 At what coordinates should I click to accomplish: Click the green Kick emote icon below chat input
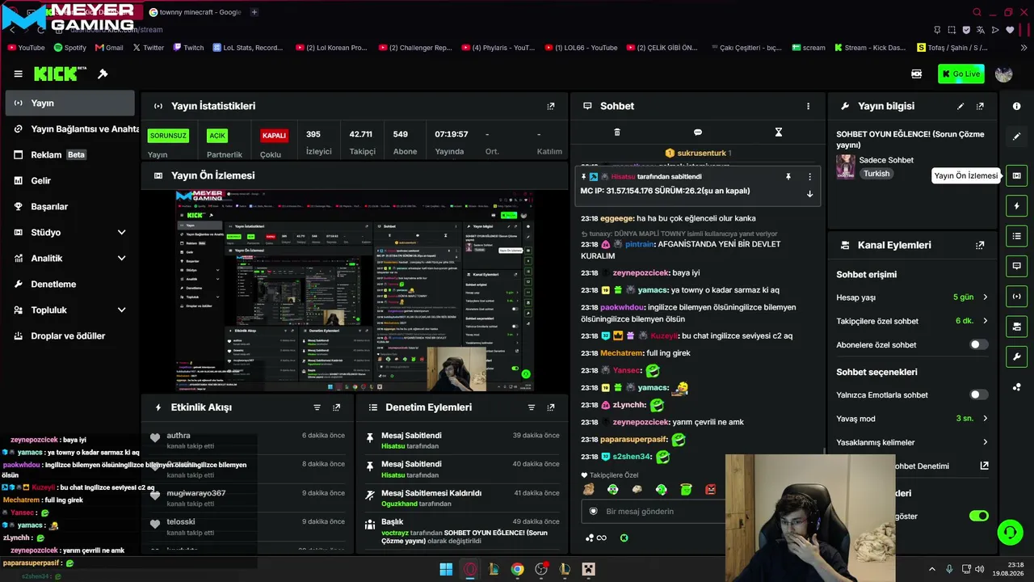pos(624,538)
